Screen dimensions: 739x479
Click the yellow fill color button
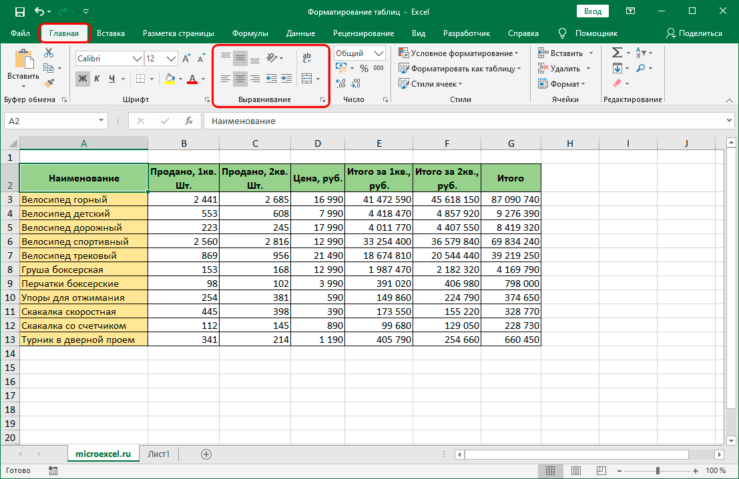[x=170, y=79]
